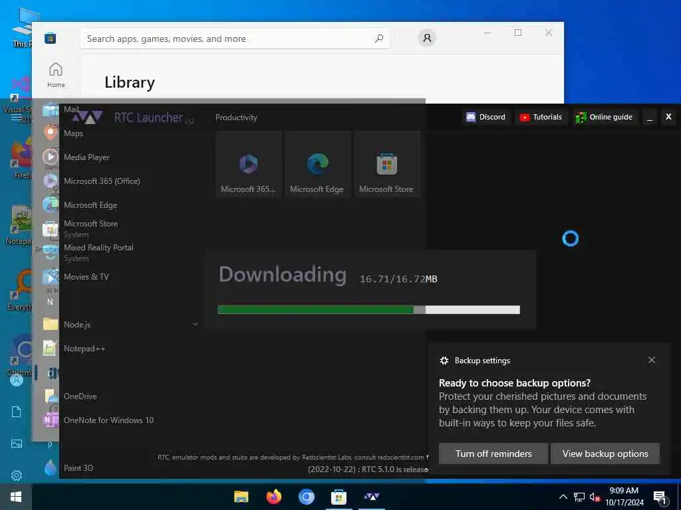Click YouTube icon beside Tutorials
This screenshot has width=681, height=510.
coord(525,118)
